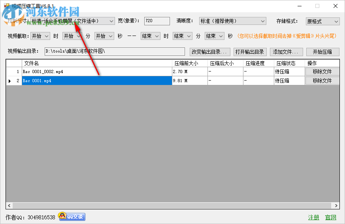Open the storage format dropdown 原格式
This screenshot has width=345, height=224.
[323, 21]
